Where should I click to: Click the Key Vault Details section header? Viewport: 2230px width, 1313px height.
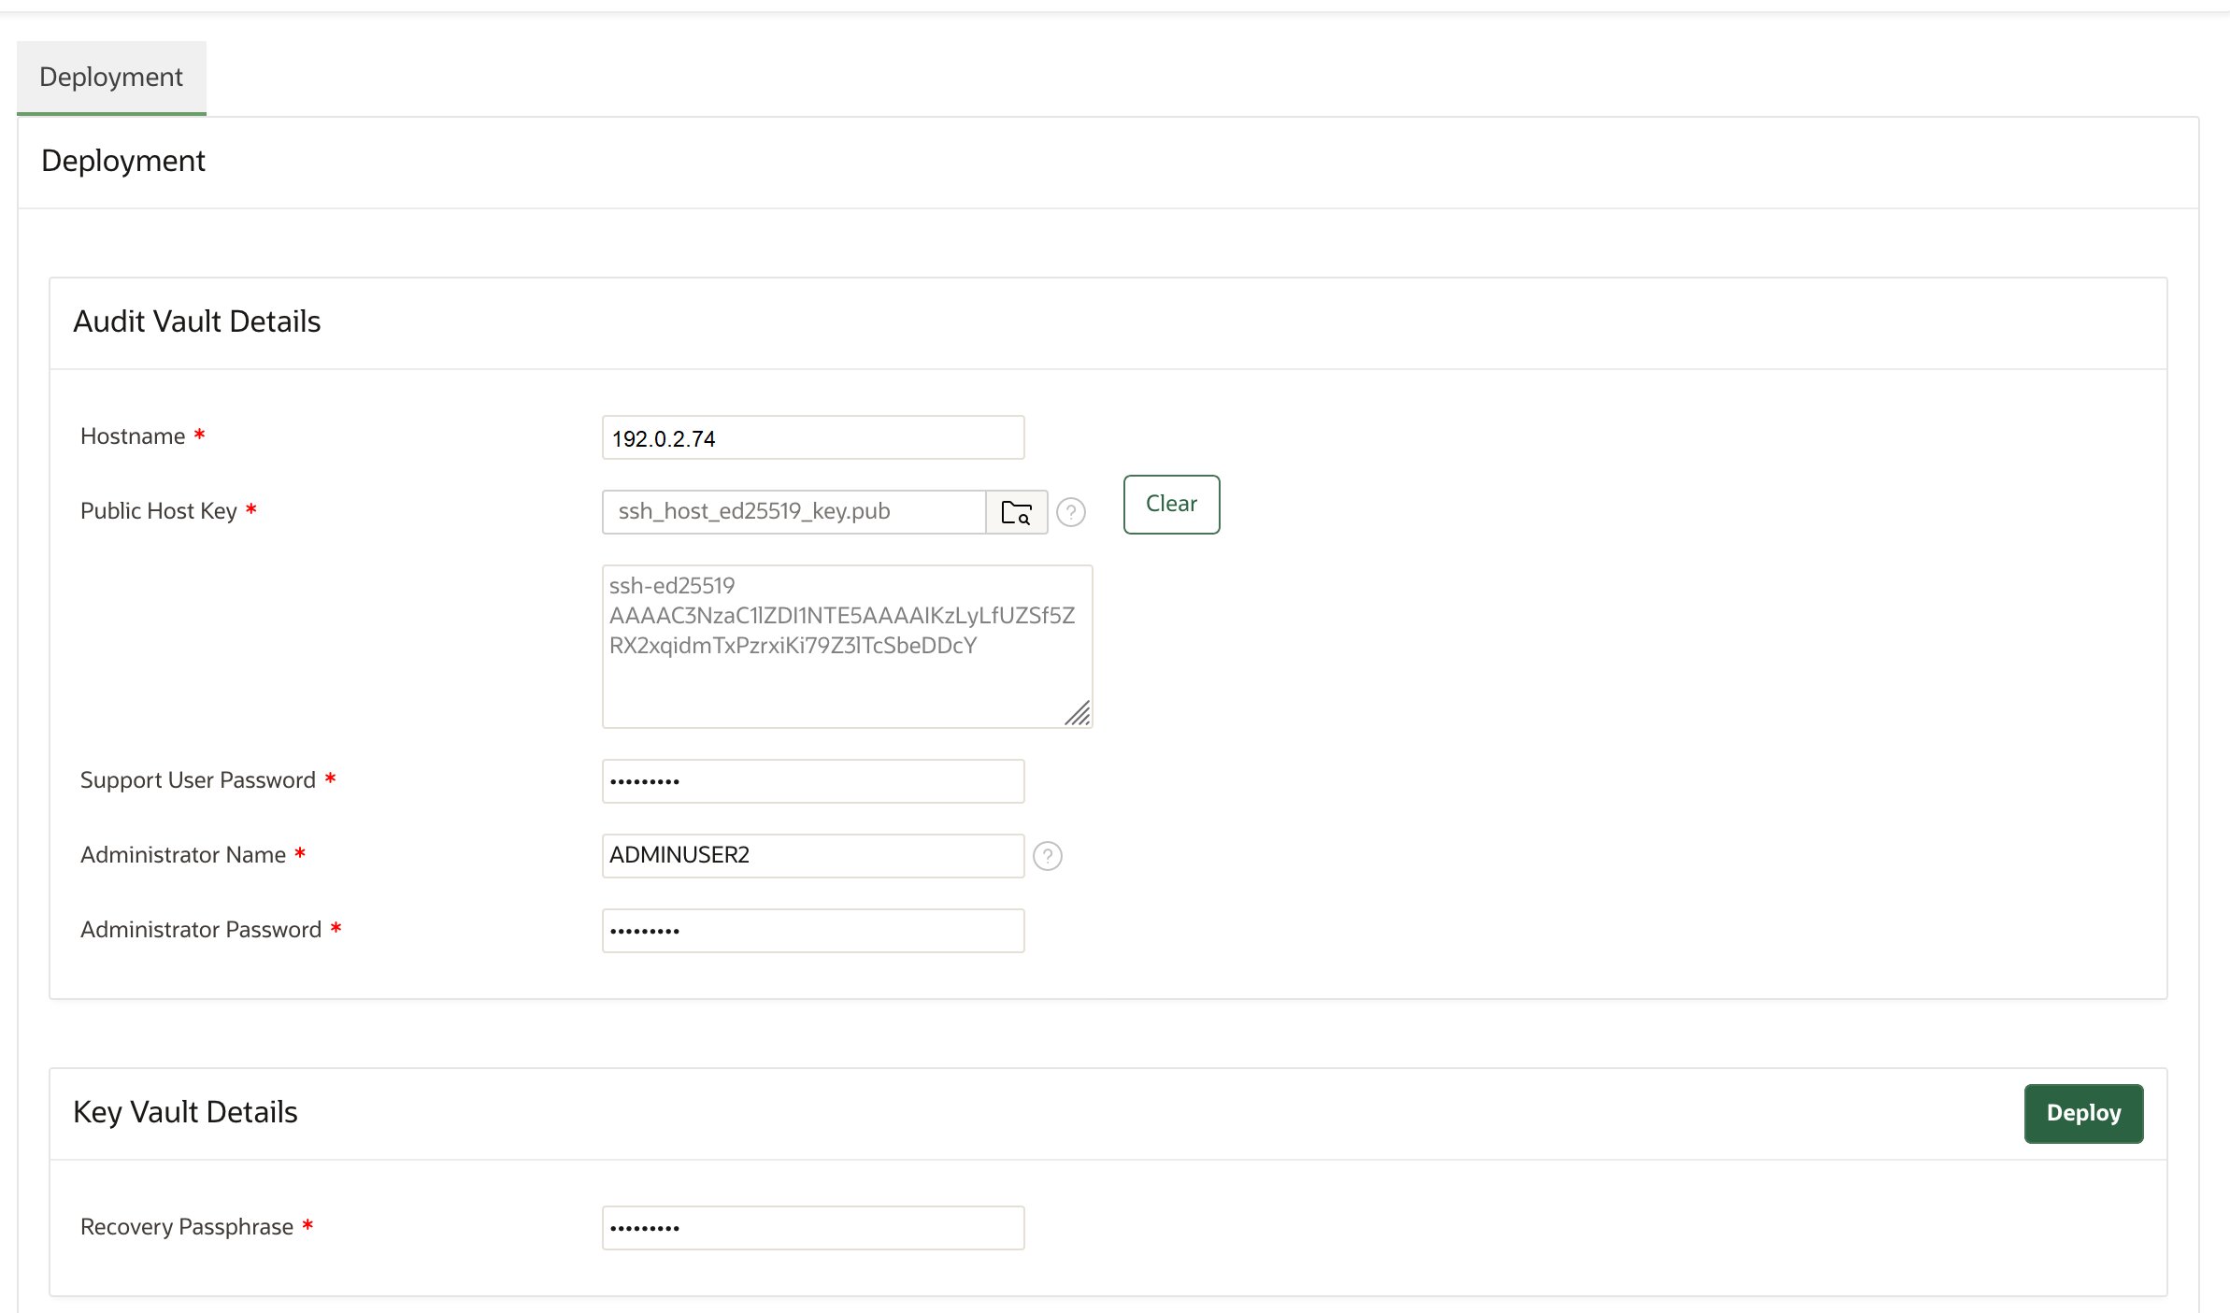click(185, 1112)
